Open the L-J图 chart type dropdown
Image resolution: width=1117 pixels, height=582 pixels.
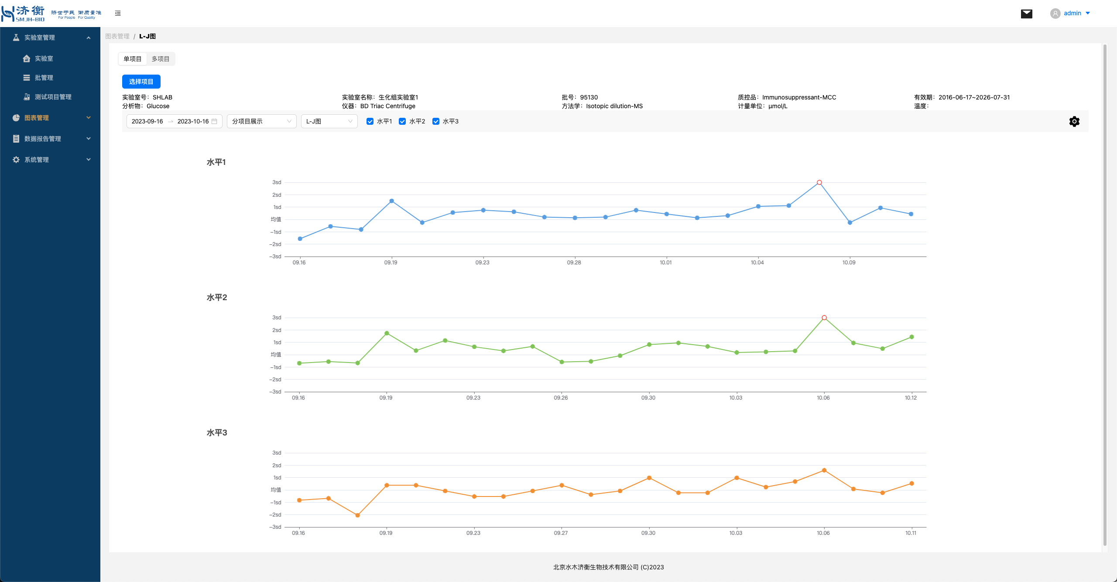[329, 121]
